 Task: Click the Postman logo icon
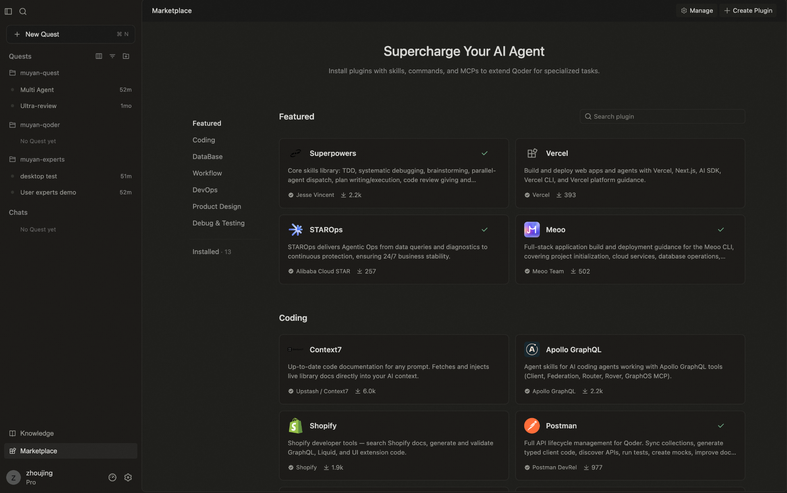click(x=532, y=426)
